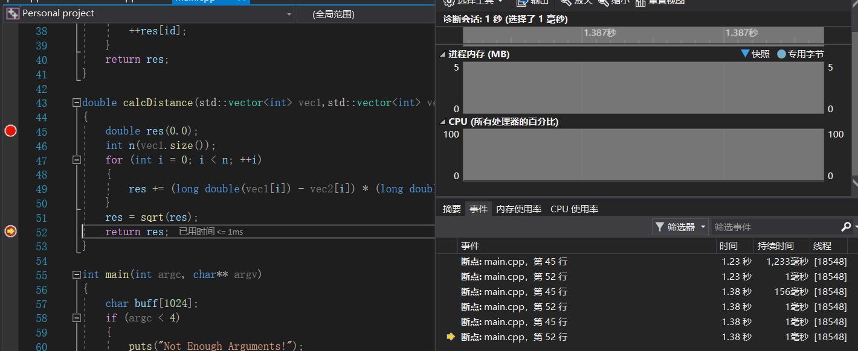Click the Personal project icon

pos(13,13)
